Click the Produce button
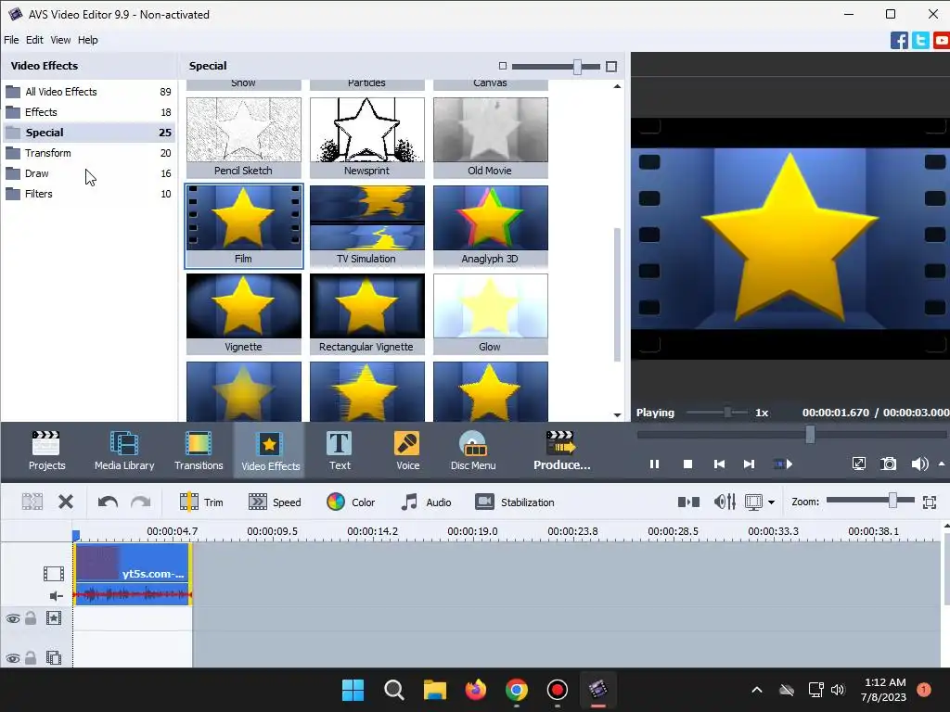 click(x=561, y=450)
